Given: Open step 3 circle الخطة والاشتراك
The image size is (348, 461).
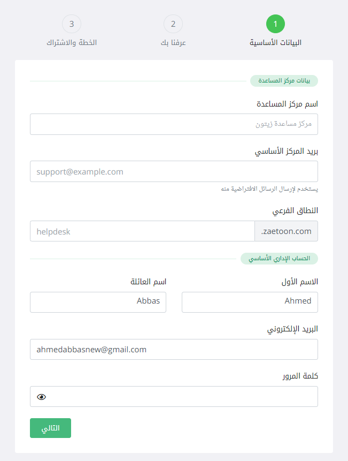Looking at the screenshot, I should [72, 24].
